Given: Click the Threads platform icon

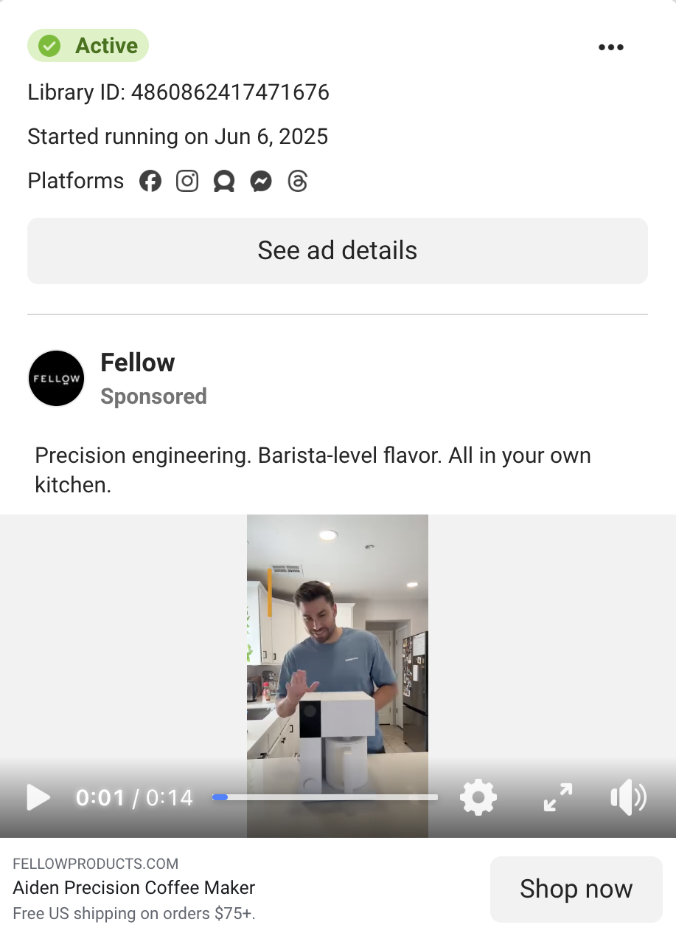Looking at the screenshot, I should click(x=297, y=181).
